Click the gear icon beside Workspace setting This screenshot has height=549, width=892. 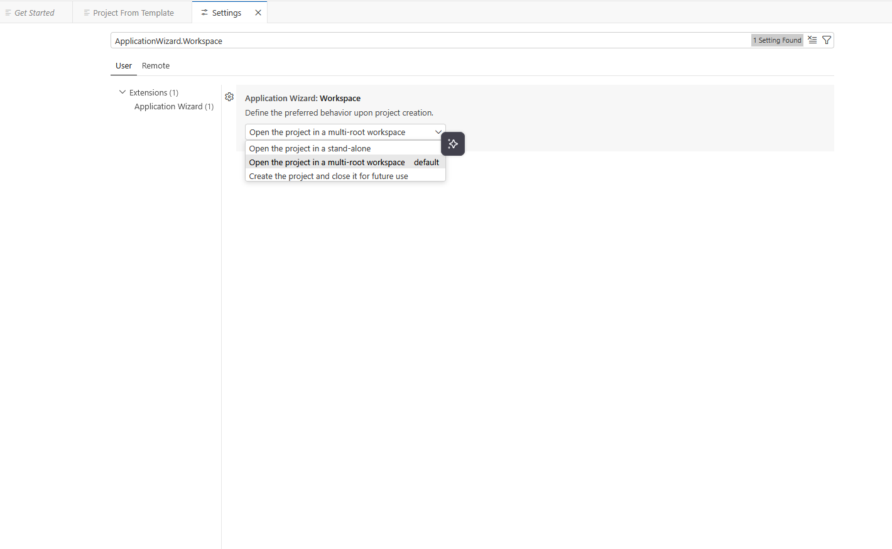point(229,97)
